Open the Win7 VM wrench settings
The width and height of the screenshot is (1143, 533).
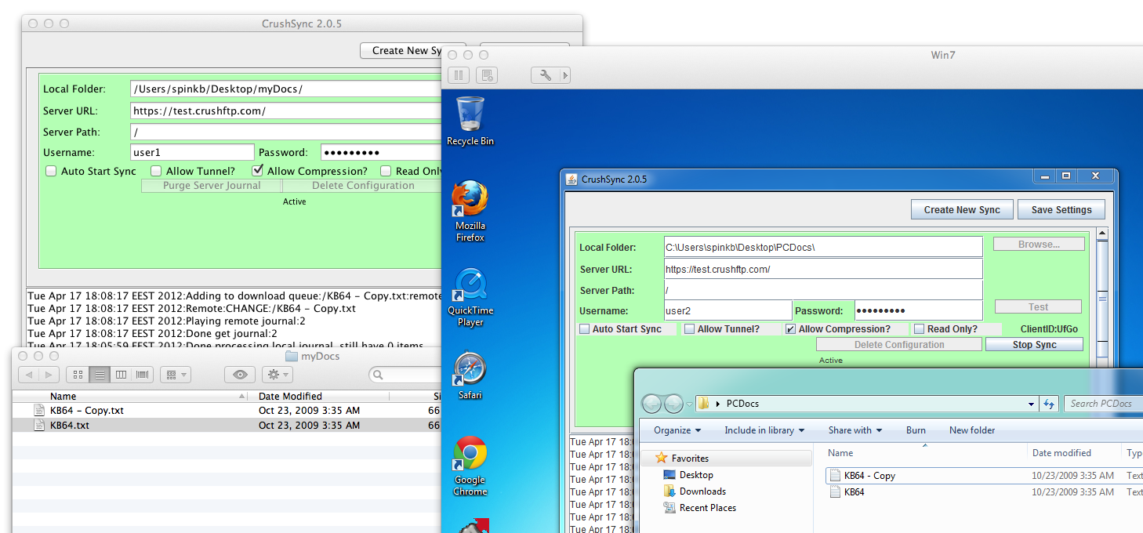click(x=546, y=75)
